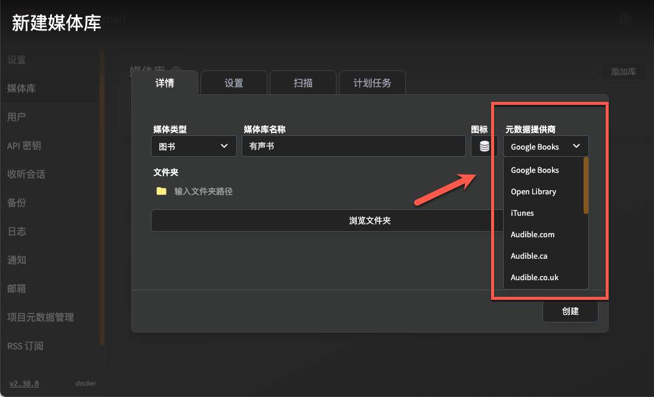
Task: Choose iTunes as metadata provider
Action: [x=543, y=213]
